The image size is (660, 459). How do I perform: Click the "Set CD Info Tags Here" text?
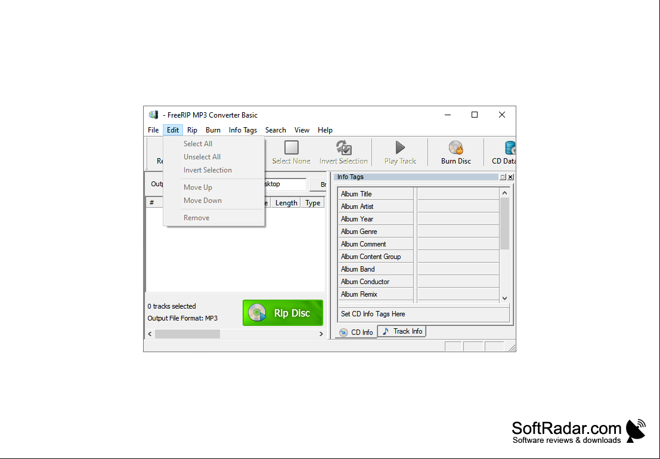click(x=373, y=314)
